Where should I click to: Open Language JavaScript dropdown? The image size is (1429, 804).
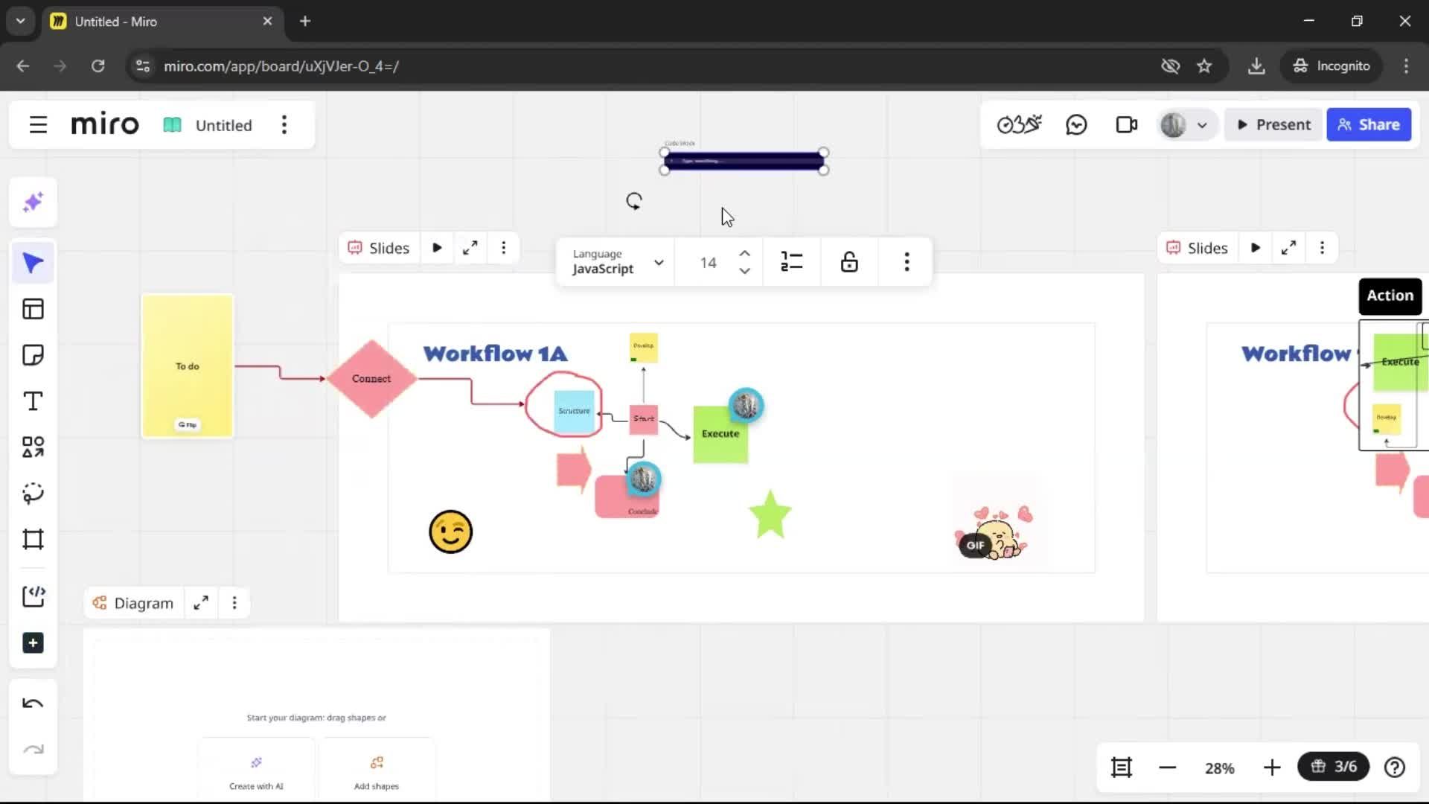pyautogui.click(x=617, y=262)
